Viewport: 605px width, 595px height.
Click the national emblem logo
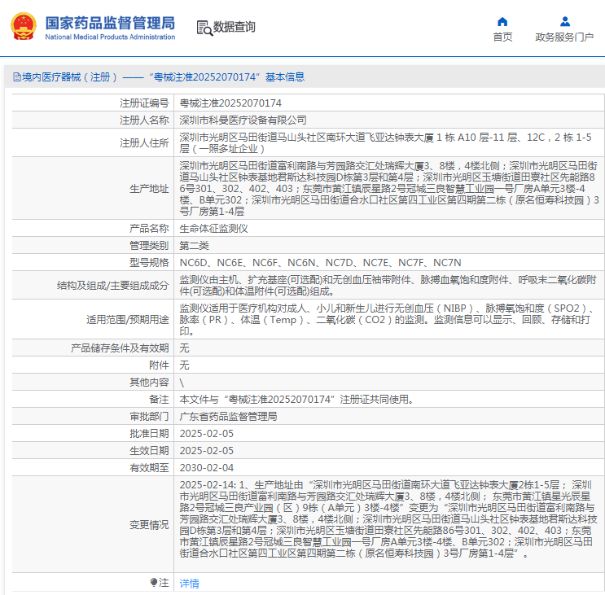point(24,26)
